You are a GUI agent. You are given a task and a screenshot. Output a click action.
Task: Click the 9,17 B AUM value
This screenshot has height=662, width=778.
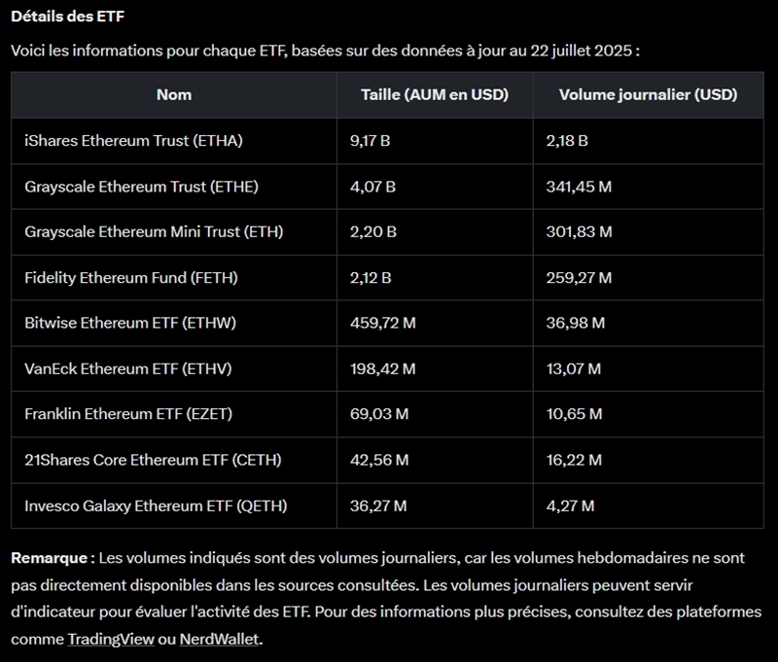[x=370, y=141]
